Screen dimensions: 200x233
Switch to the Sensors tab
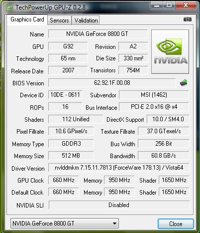[x=59, y=20]
